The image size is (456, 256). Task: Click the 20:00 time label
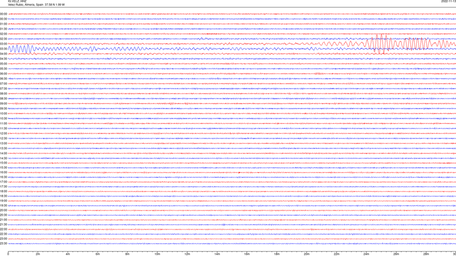tap(3, 210)
